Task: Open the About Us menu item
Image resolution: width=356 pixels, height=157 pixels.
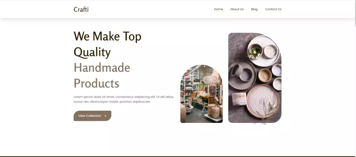Action: (x=237, y=9)
